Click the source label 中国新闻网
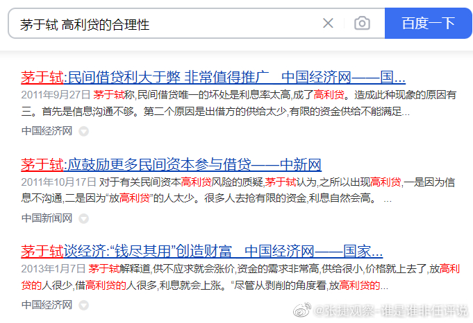Image resolution: width=473 pixels, height=323 pixels. coord(47,218)
